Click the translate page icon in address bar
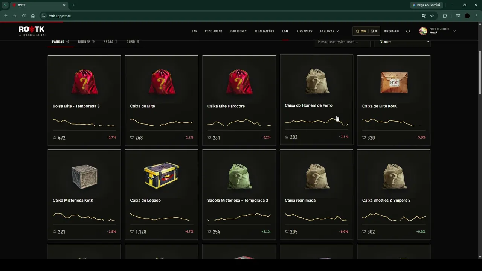The width and height of the screenshot is (482, 271). click(424, 16)
